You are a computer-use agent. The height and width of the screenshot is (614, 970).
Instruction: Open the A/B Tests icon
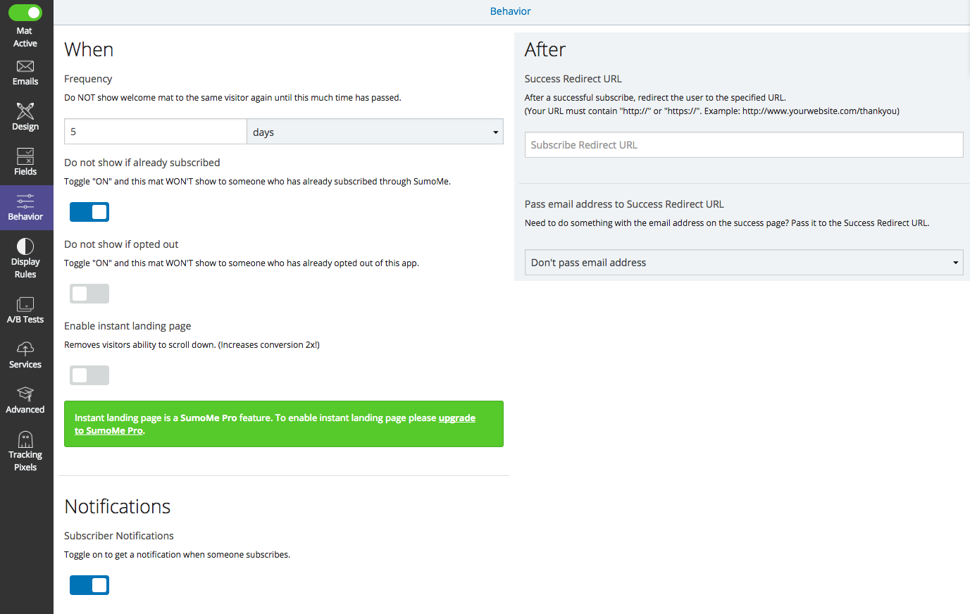click(x=25, y=304)
